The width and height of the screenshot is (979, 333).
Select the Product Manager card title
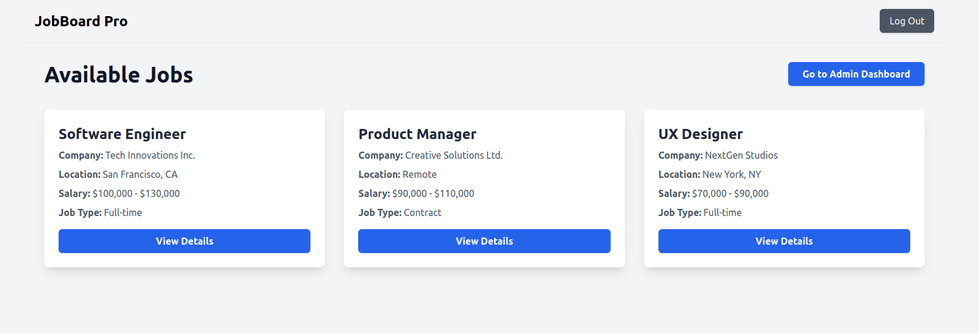(x=417, y=134)
